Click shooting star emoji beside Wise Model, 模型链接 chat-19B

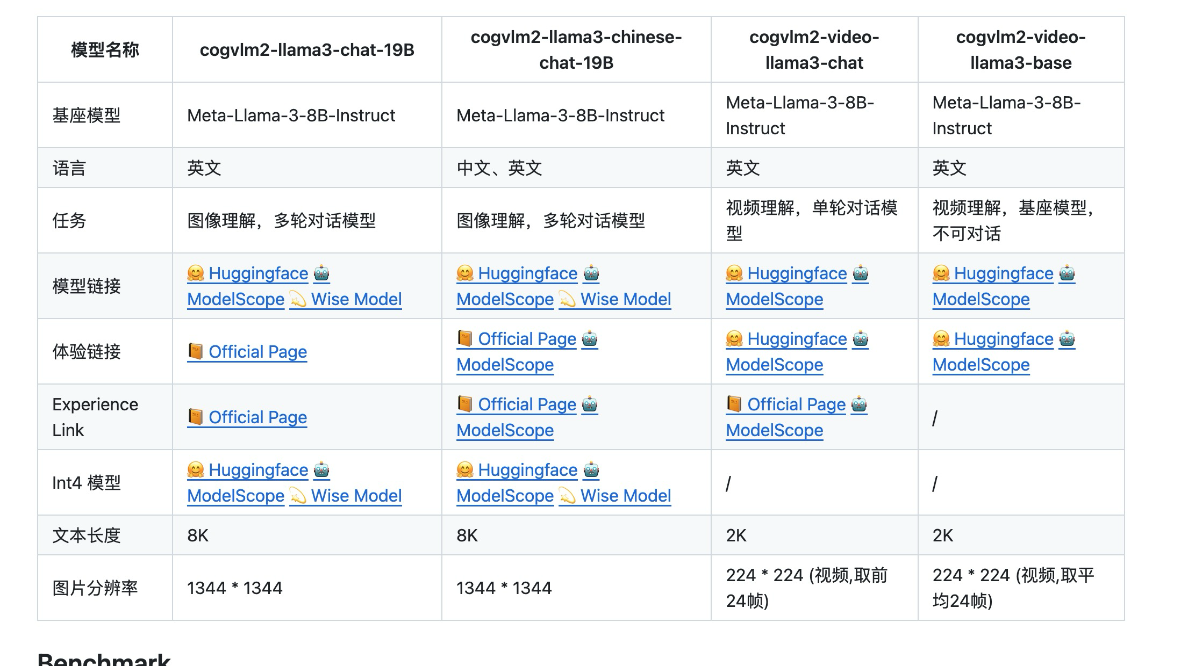click(298, 299)
